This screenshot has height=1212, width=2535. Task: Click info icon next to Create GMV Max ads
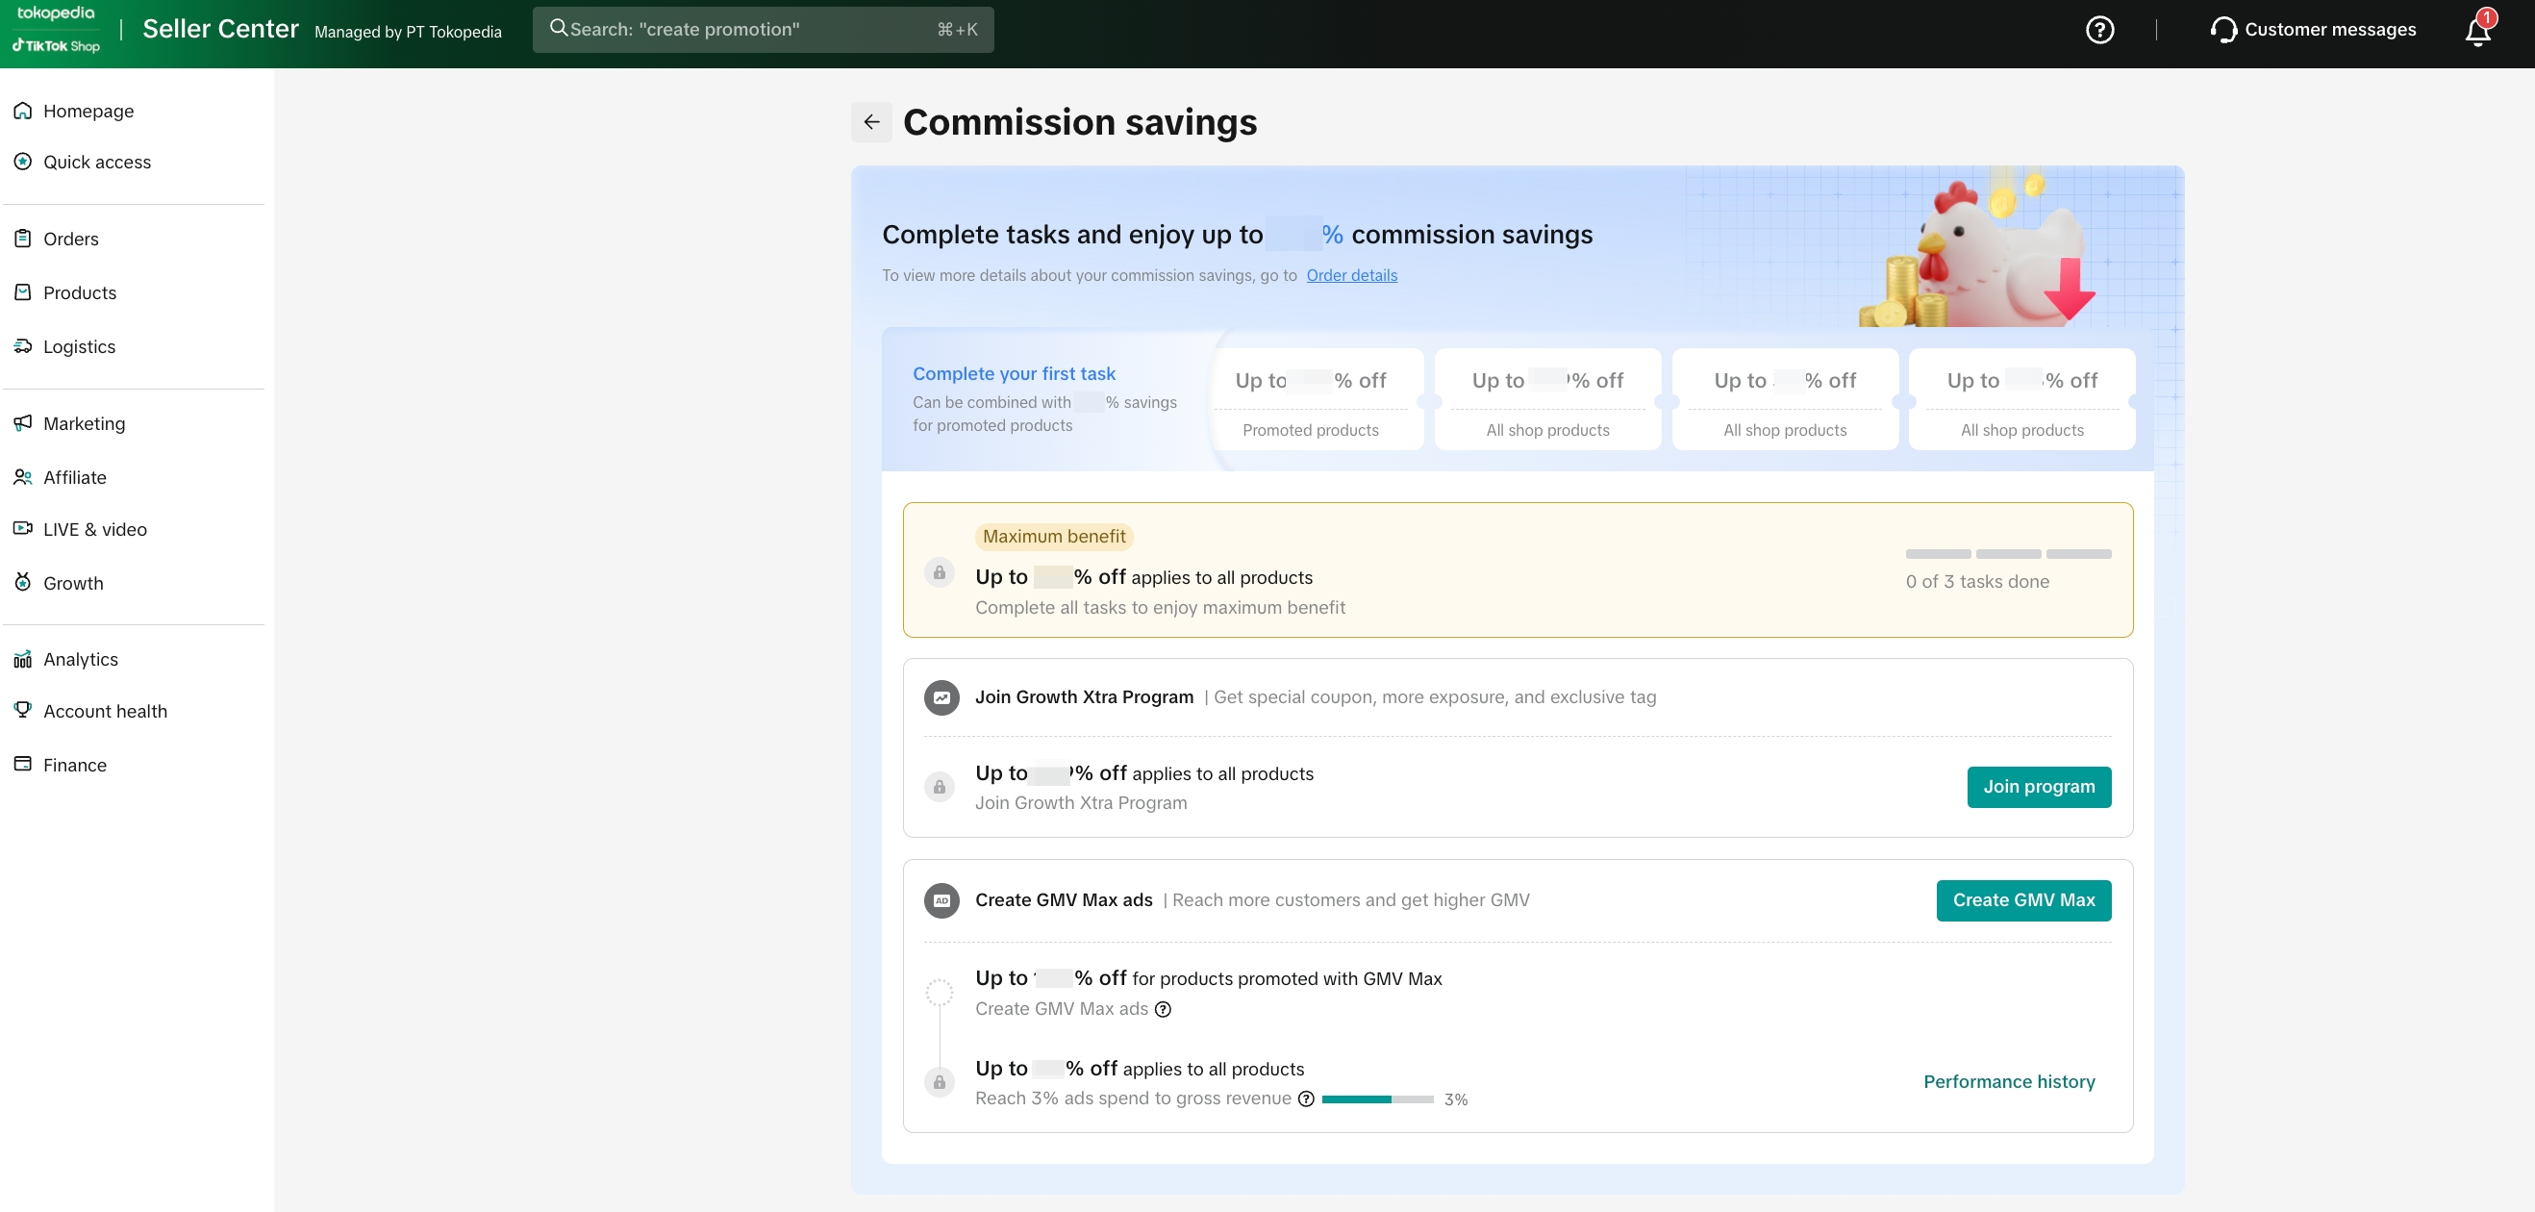click(x=1163, y=1008)
